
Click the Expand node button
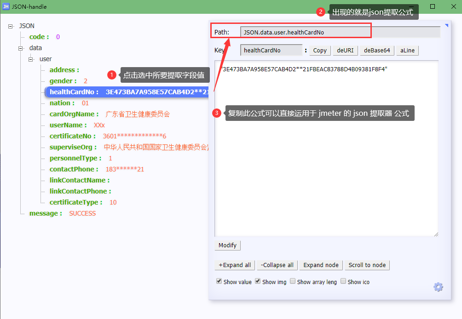[321, 265]
